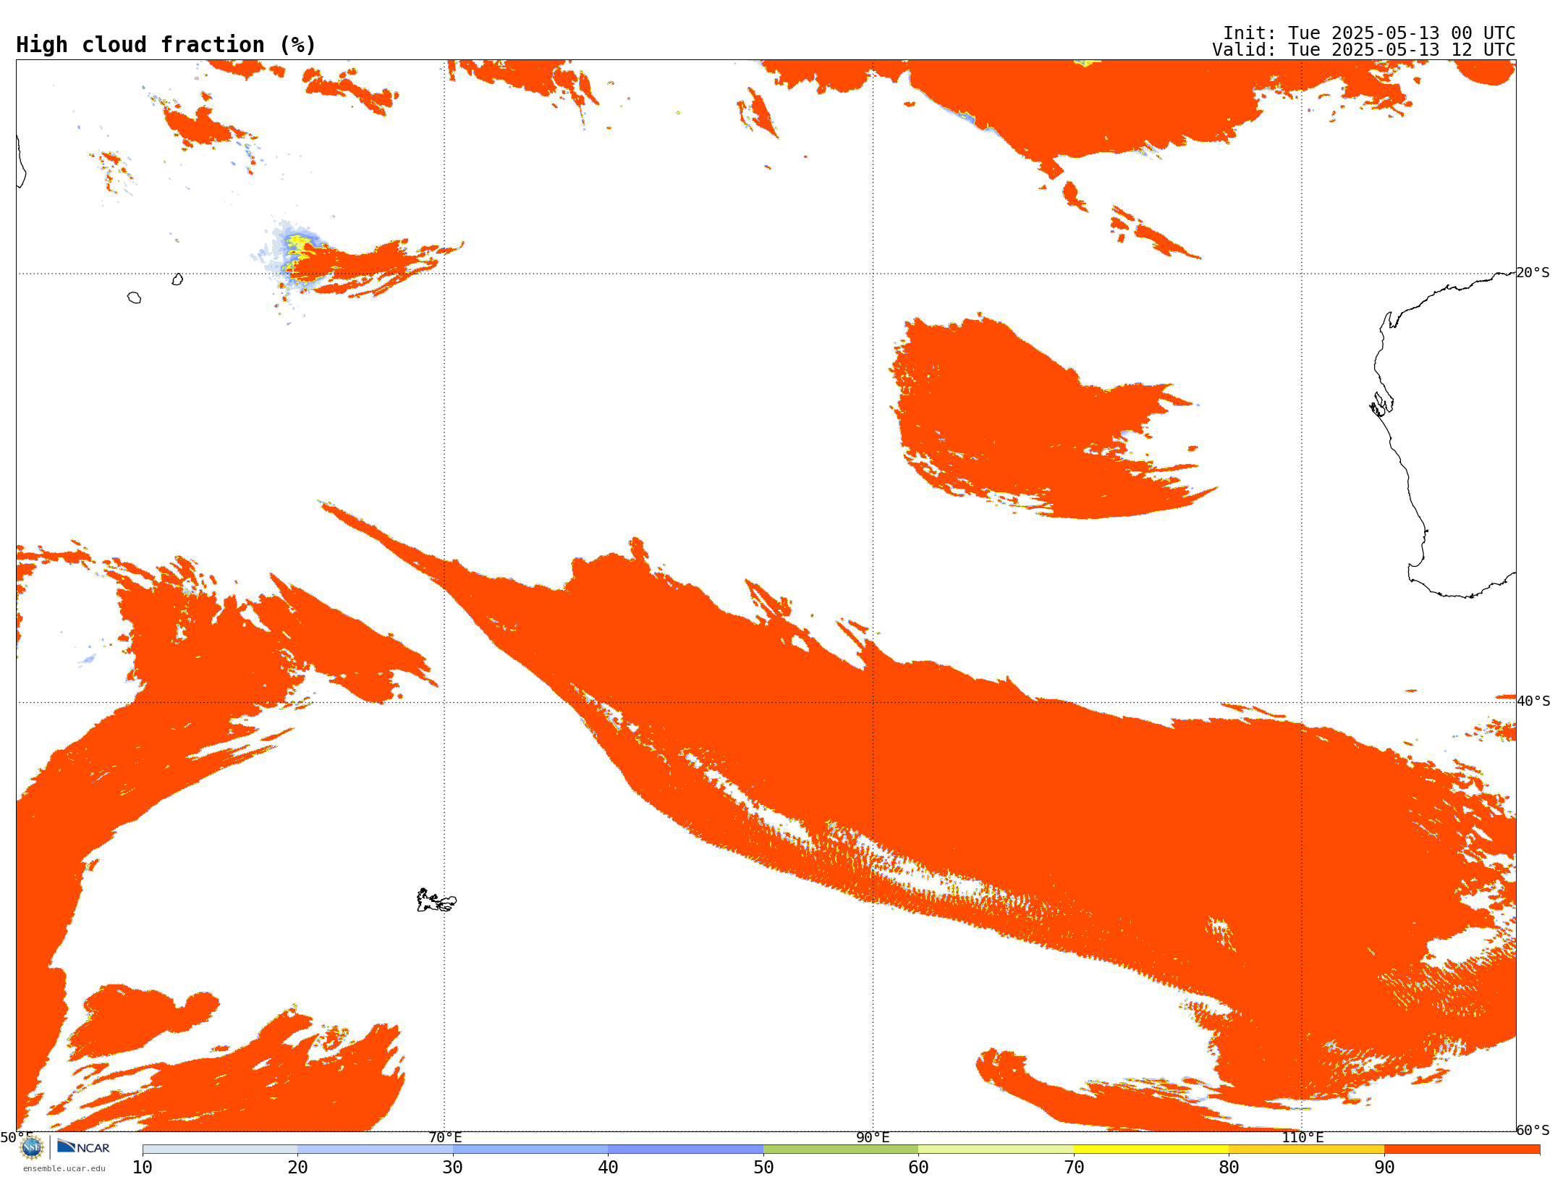
Task: Click the 'Init: Tue 2025-05-13 00 UTC' line
Action: [1369, 33]
